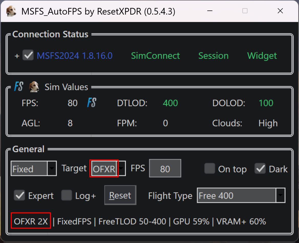Click the FixedFPS status entry
This screenshot has height=243, width=299.
(x=74, y=221)
